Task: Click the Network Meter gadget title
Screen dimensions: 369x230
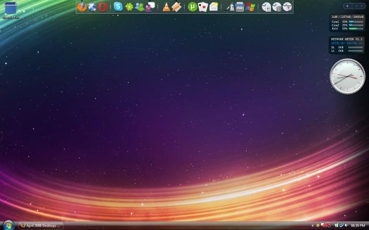Action: (x=347, y=39)
